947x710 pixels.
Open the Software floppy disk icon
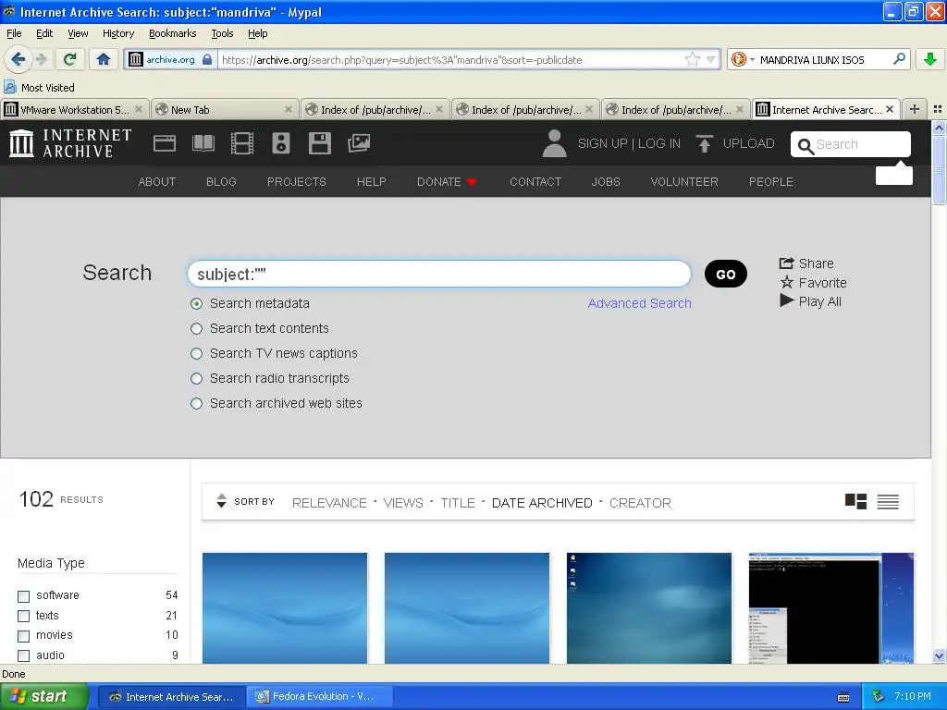pyautogui.click(x=319, y=143)
